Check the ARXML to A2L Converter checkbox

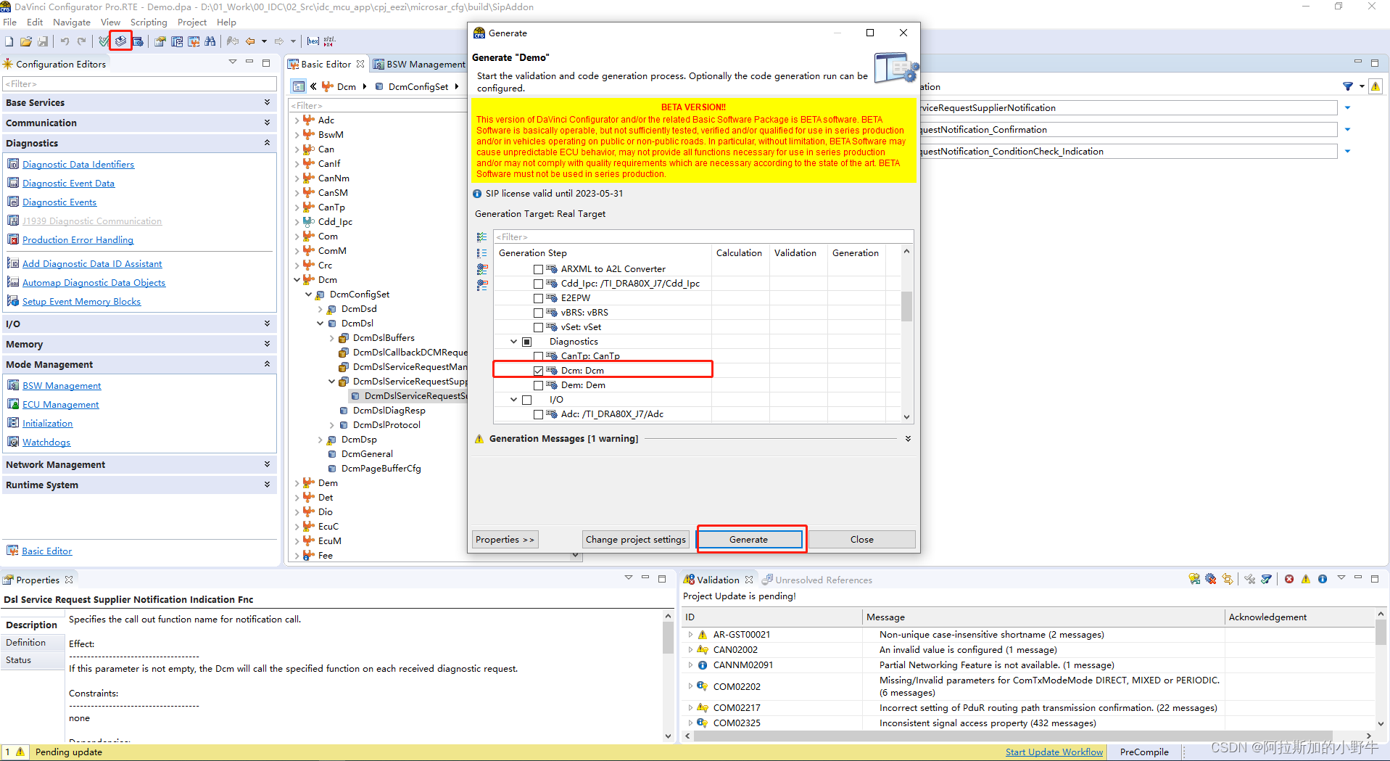click(x=538, y=269)
